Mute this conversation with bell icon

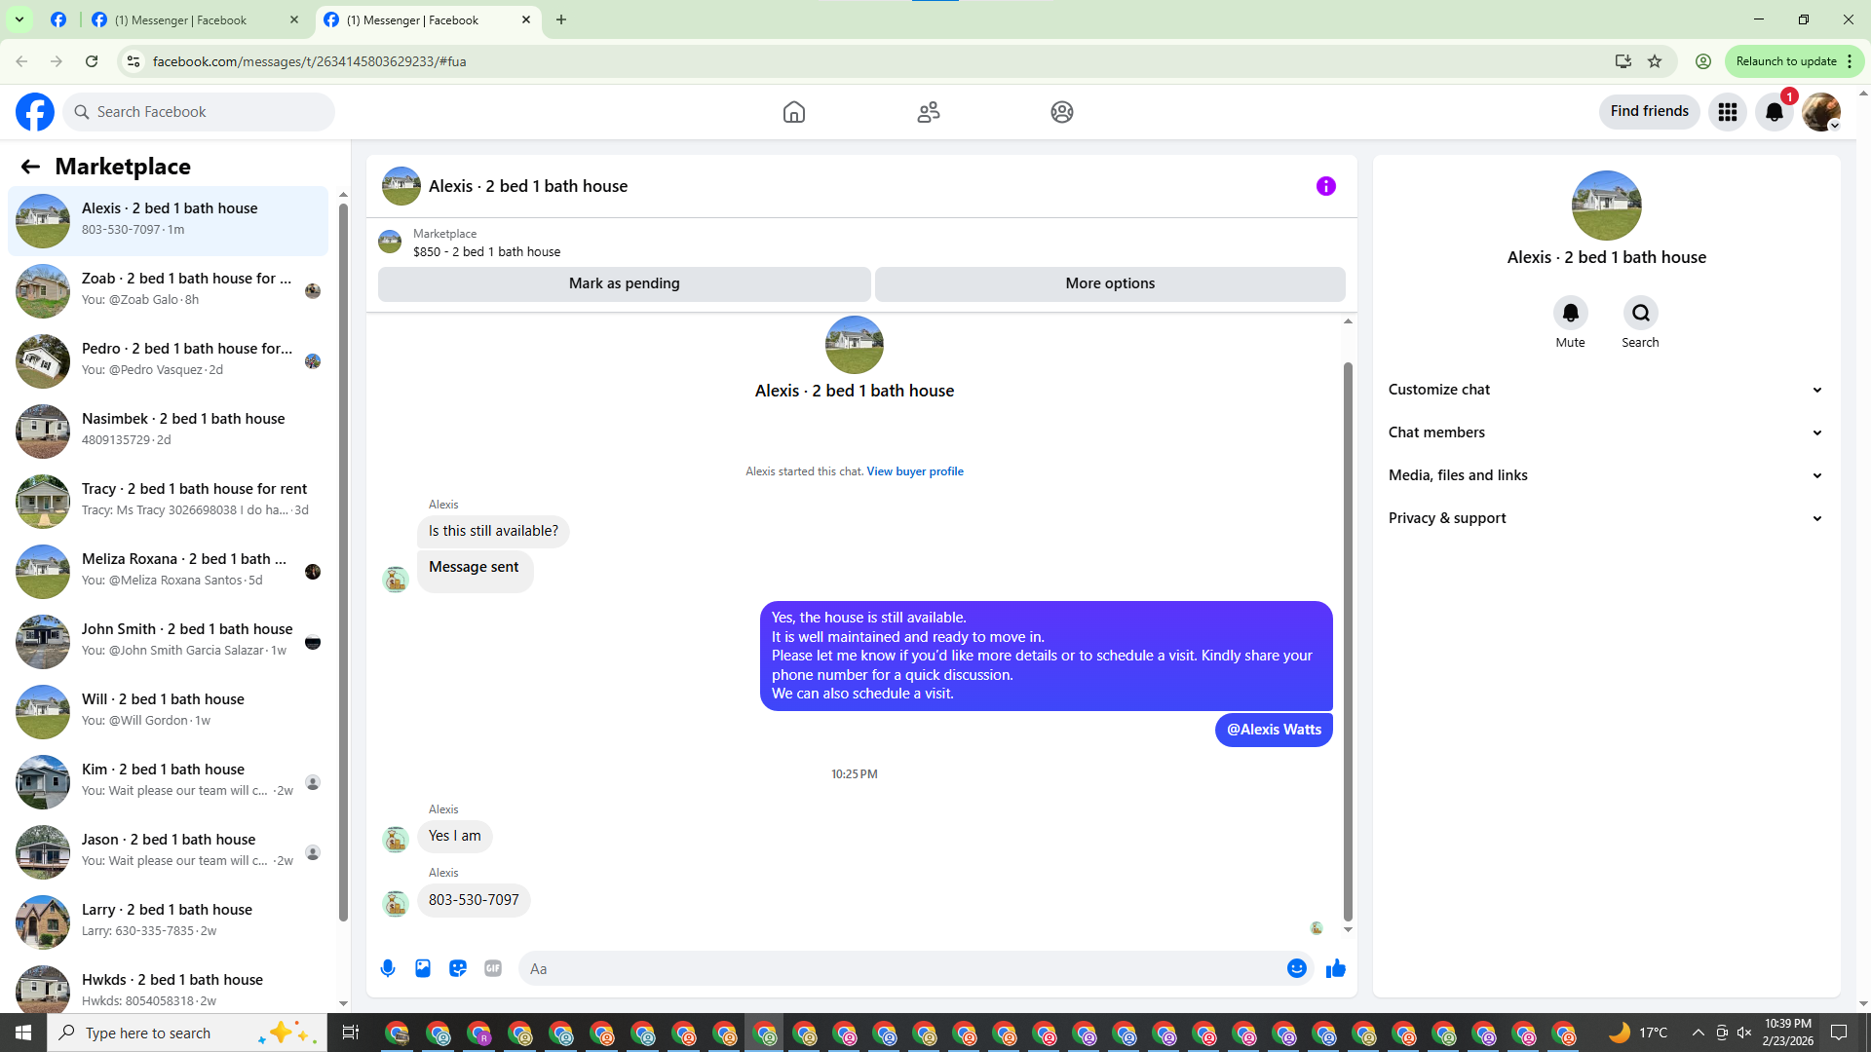tap(1570, 313)
